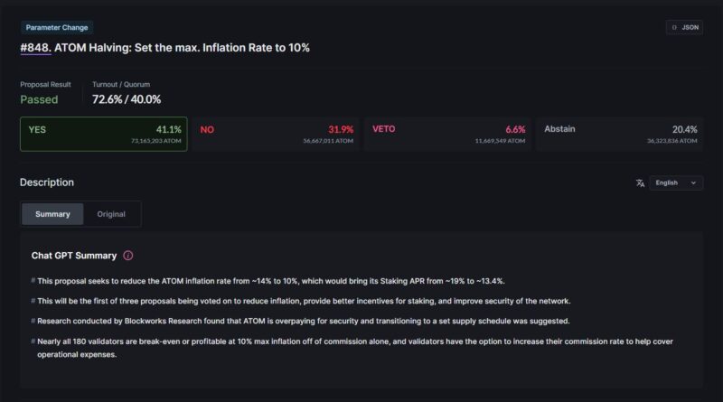The width and height of the screenshot is (723, 402).
Task: Switch to the Original description tab
Action: 111,214
